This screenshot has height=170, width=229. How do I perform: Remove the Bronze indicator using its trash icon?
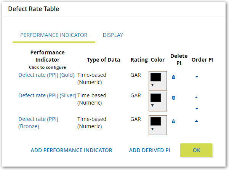click(173, 121)
